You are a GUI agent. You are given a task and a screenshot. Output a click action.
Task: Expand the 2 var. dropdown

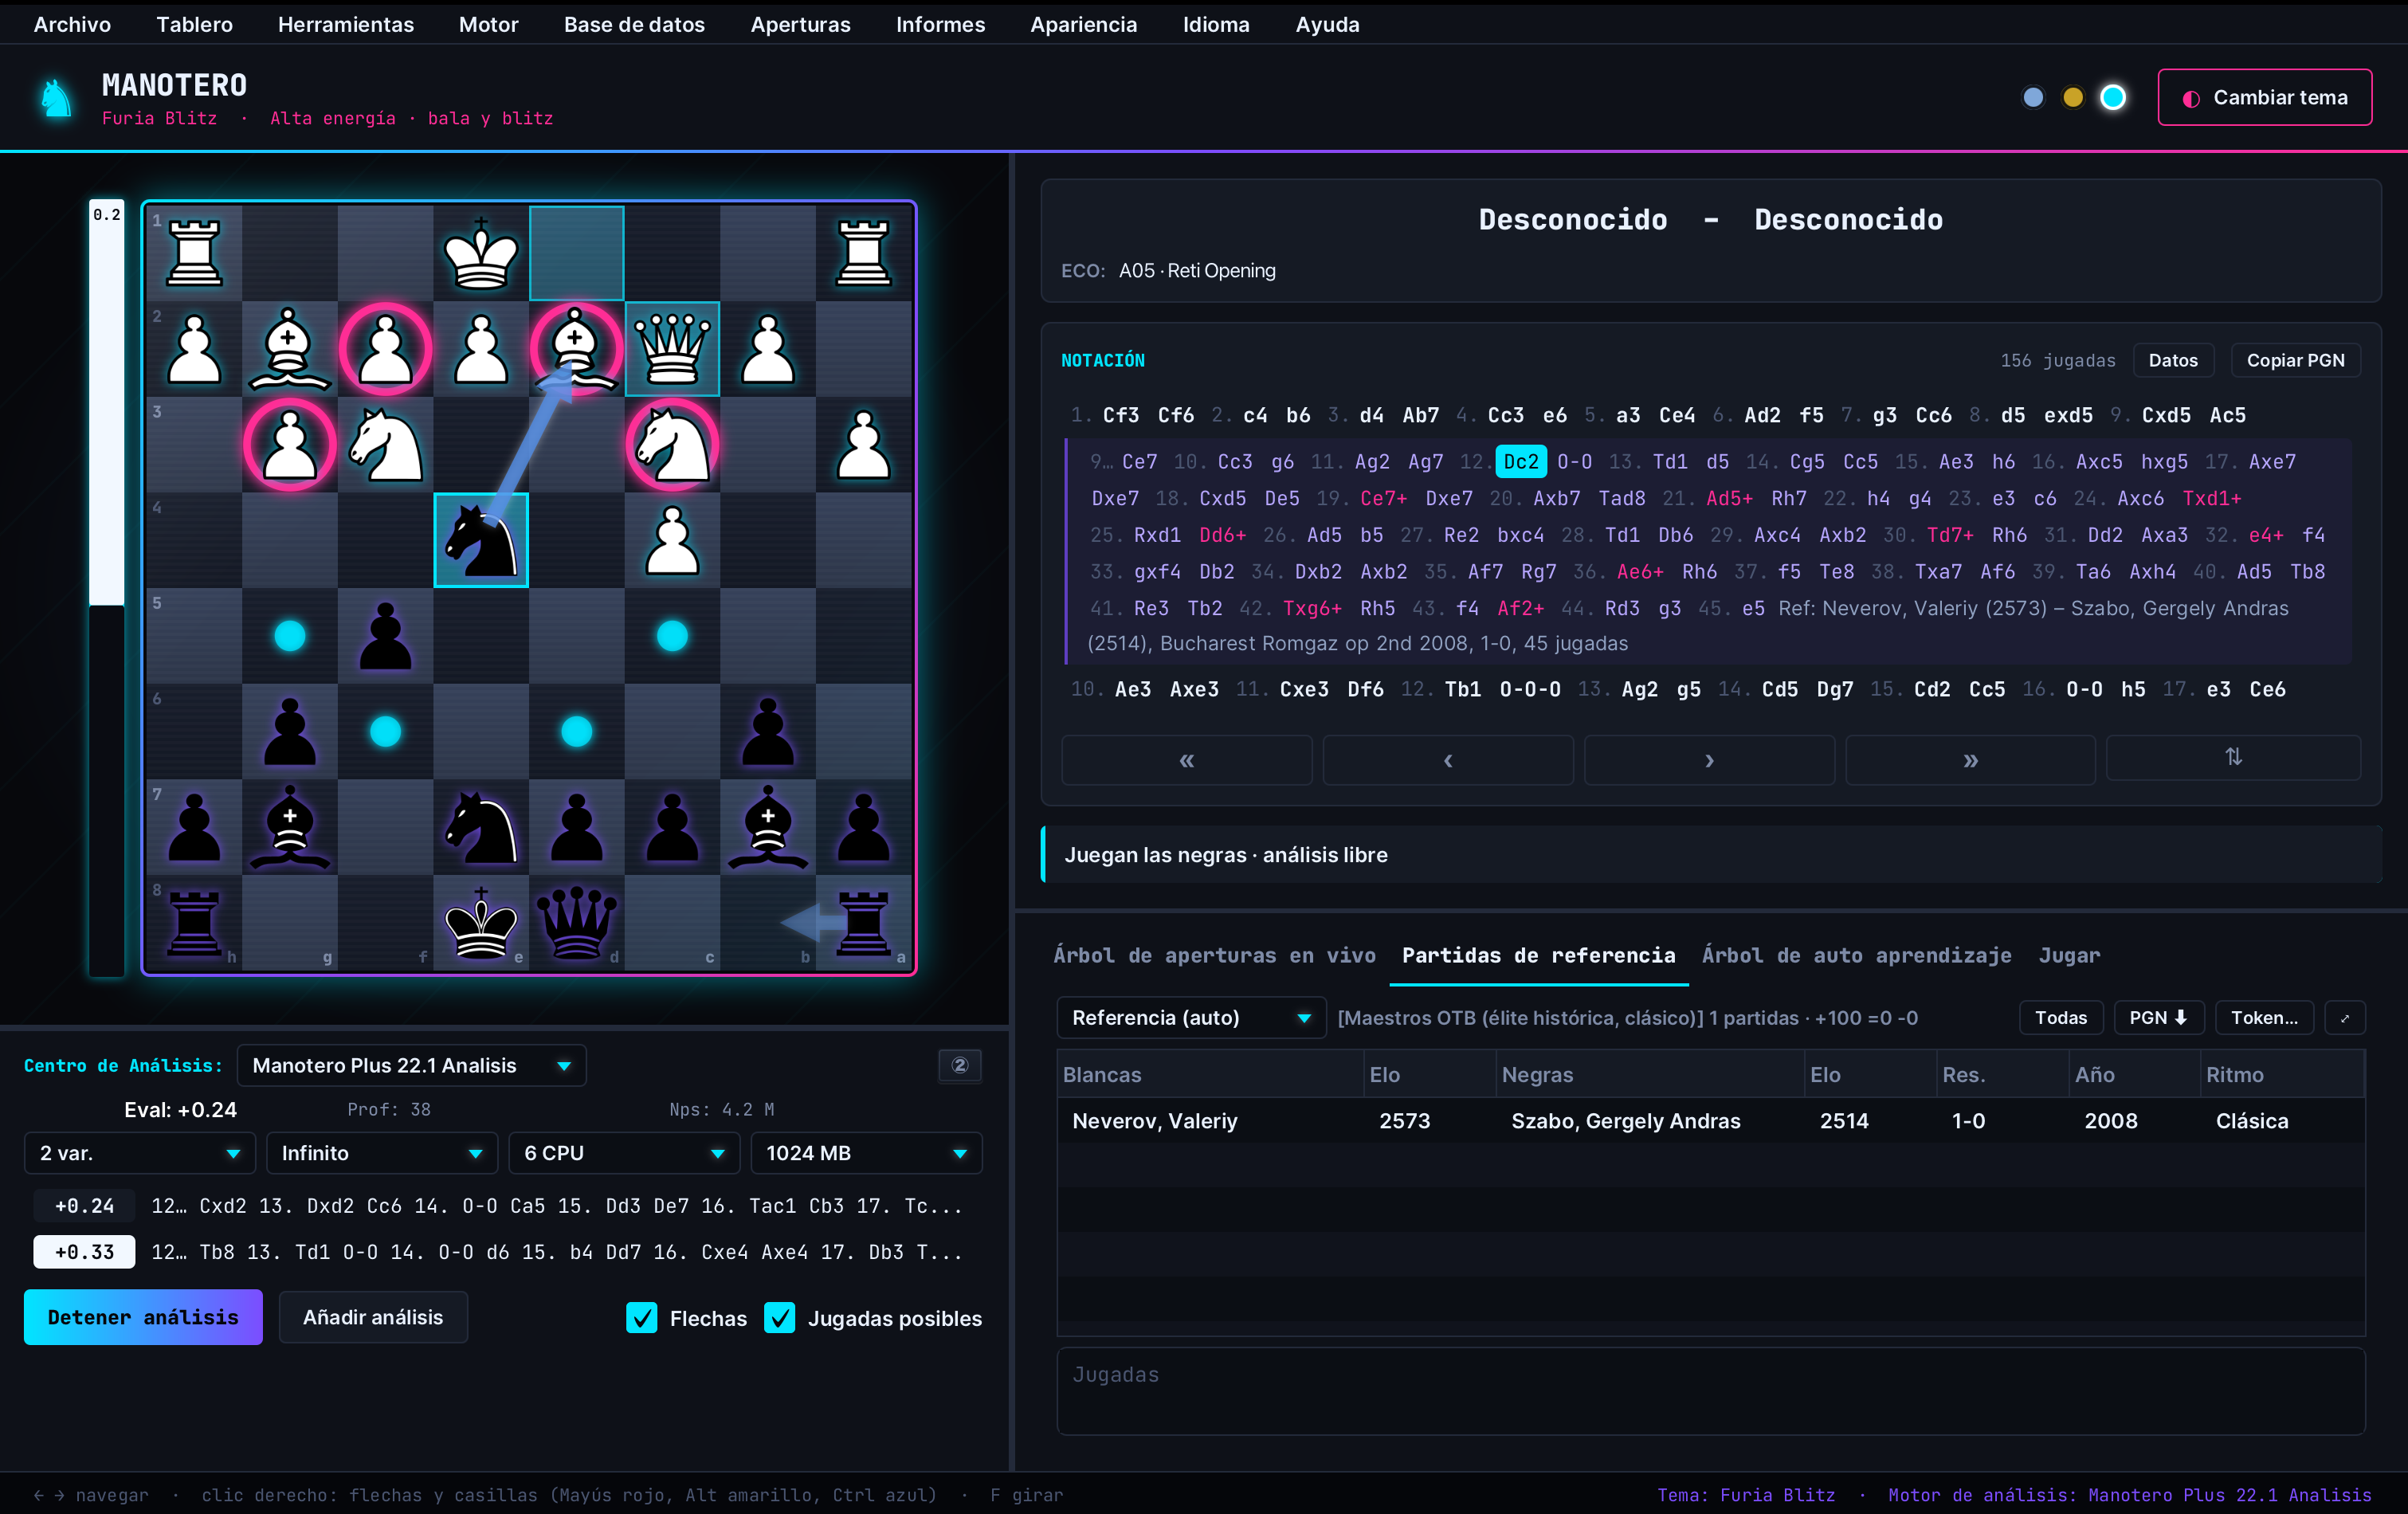(x=139, y=1153)
